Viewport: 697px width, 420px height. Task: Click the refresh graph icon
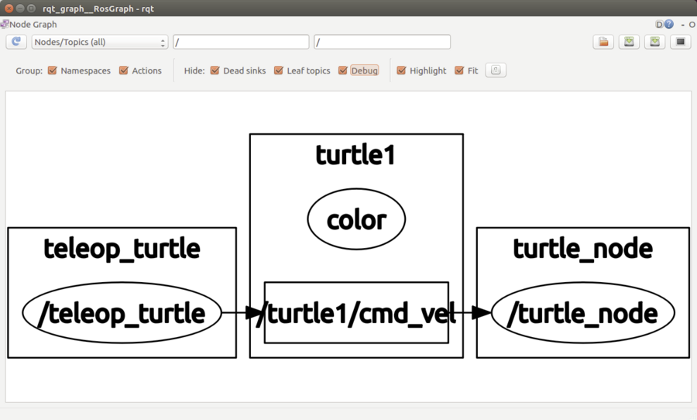click(16, 42)
